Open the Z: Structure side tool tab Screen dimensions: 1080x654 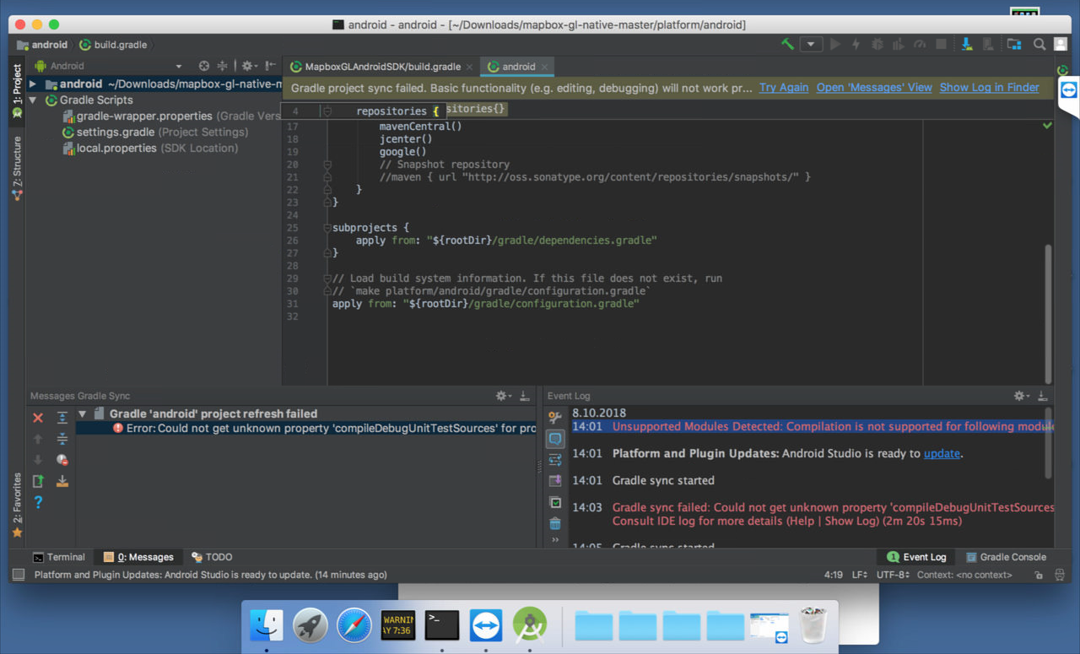(x=17, y=168)
